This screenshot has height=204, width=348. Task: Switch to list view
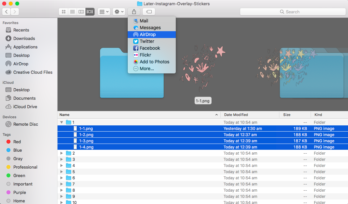[x=72, y=12]
